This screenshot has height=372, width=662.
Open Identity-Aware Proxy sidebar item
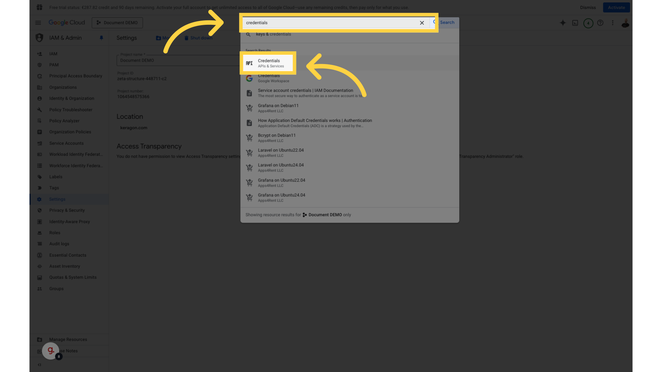click(69, 221)
